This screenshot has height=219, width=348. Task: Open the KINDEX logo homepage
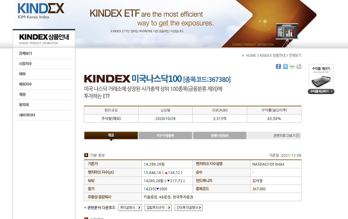41,11
